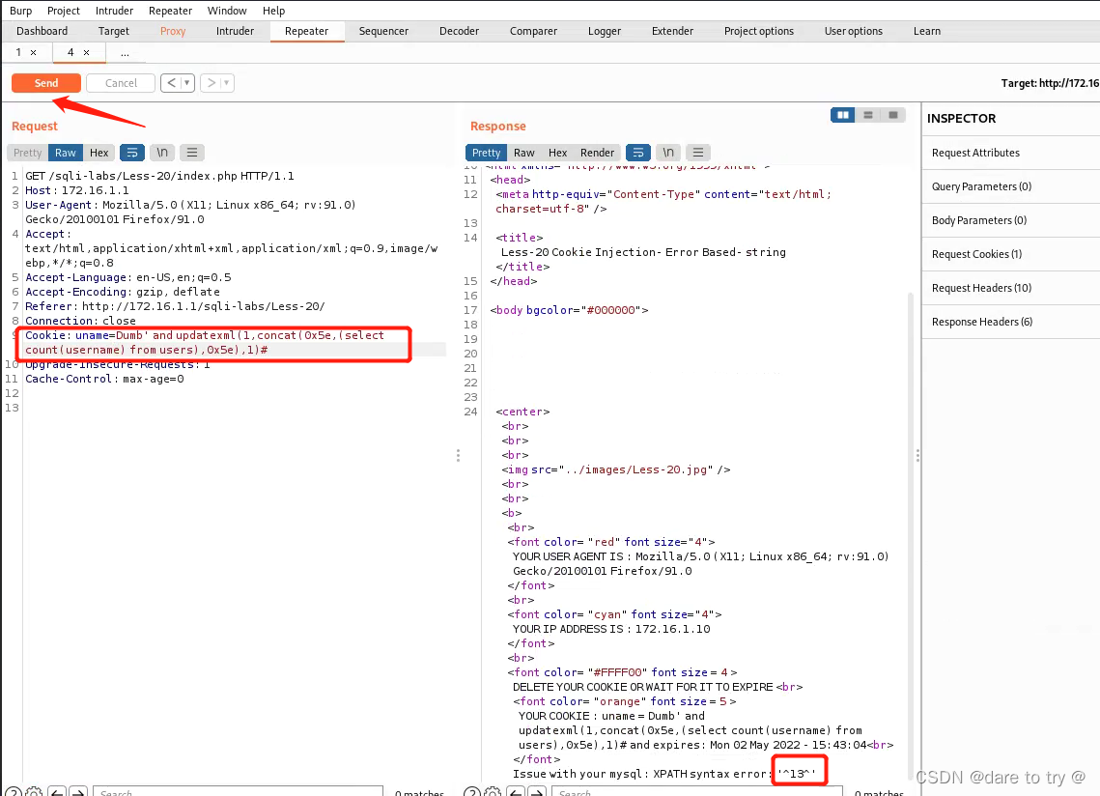Image resolution: width=1100 pixels, height=796 pixels.
Task: Toggle word wrap in the Request editor
Action: tap(132, 153)
